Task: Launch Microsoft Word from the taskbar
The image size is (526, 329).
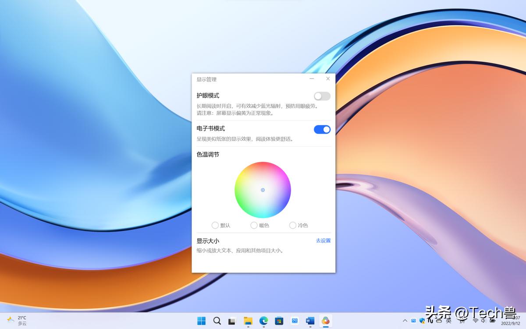Action: coord(310,321)
